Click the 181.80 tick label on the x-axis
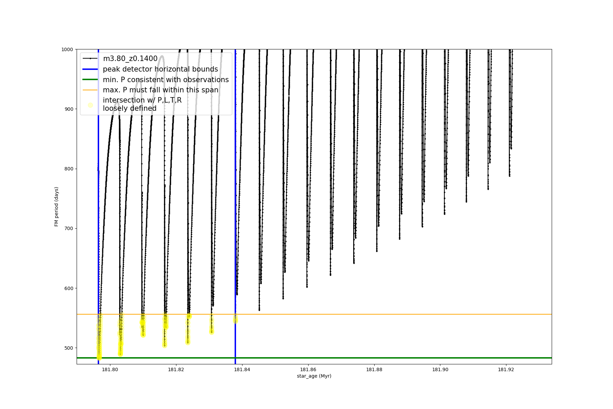This screenshot has height=409, width=613. tap(110, 369)
